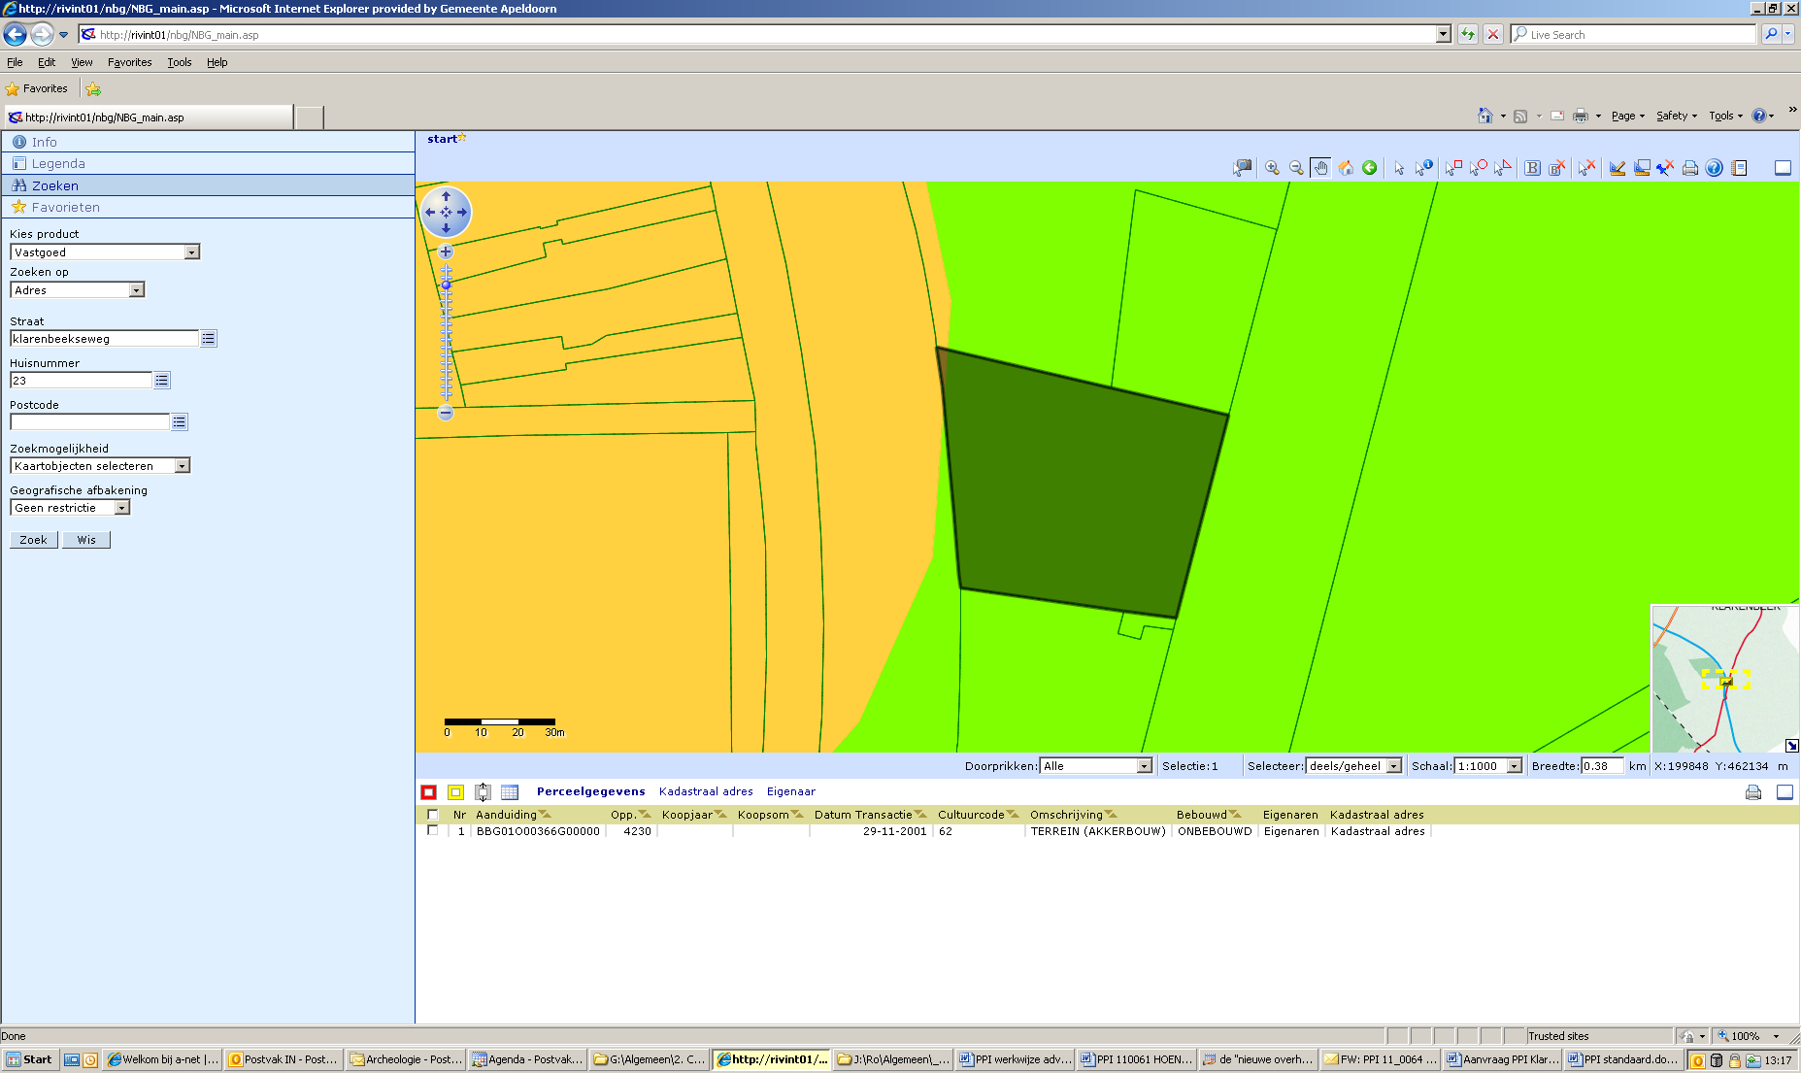
Task: Open the Legenda panel
Action: pyautogui.click(x=58, y=163)
